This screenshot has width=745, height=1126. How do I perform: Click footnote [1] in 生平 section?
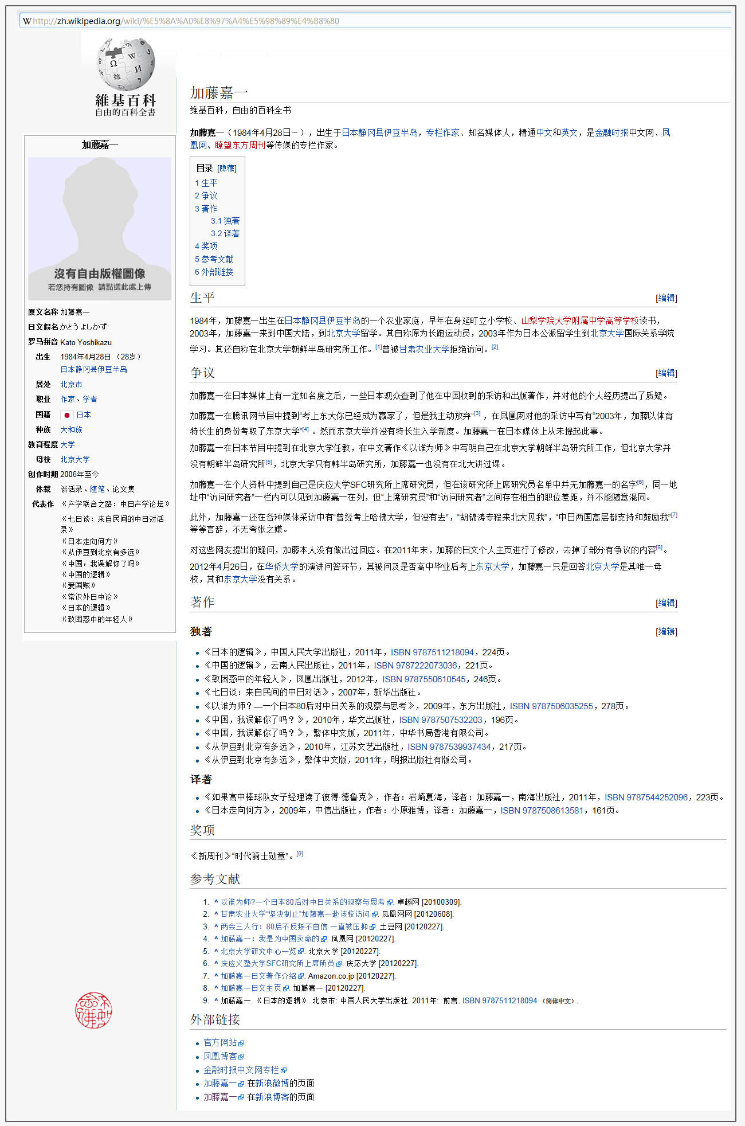tap(378, 347)
